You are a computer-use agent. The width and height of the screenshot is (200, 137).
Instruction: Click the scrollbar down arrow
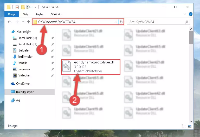(x=191, y=121)
